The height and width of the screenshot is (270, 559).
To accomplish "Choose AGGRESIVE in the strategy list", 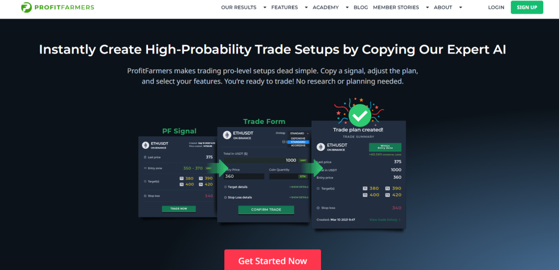I will tap(299, 145).
